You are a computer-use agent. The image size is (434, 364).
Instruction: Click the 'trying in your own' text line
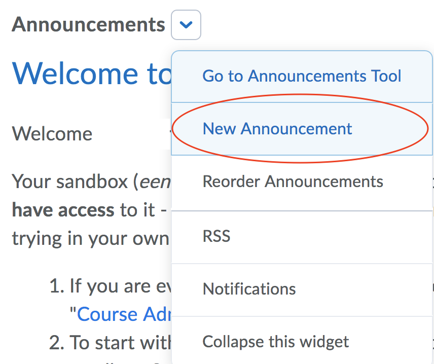point(90,238)
